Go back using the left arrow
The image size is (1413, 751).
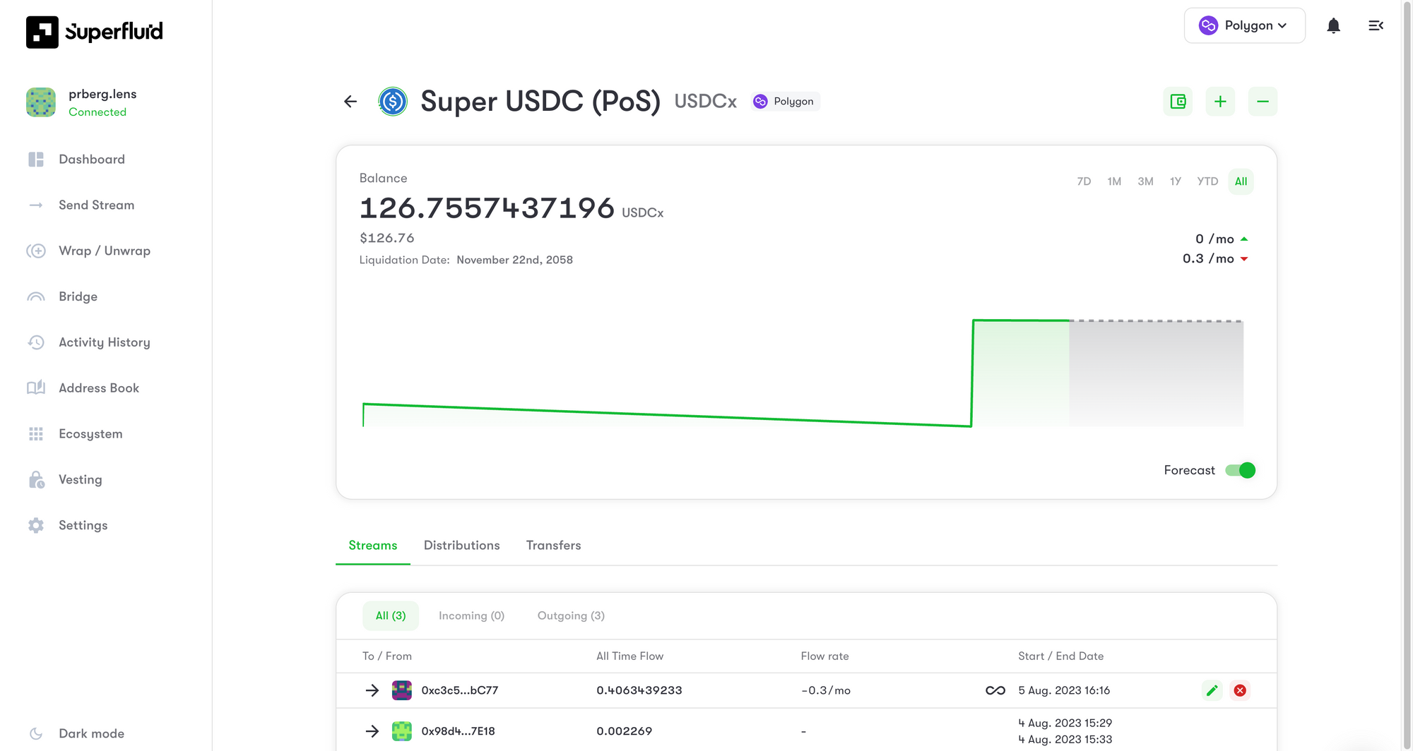tap(350, 102)
